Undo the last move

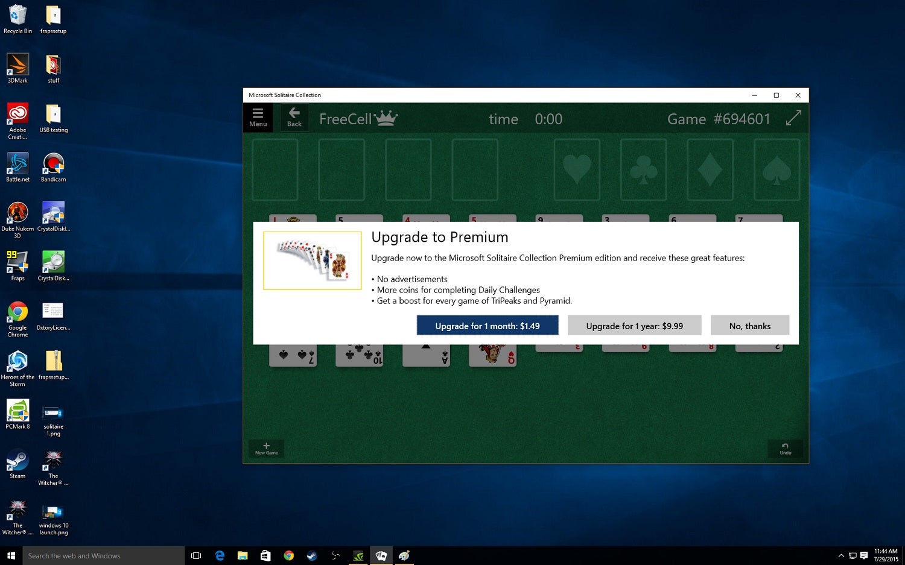785,448
